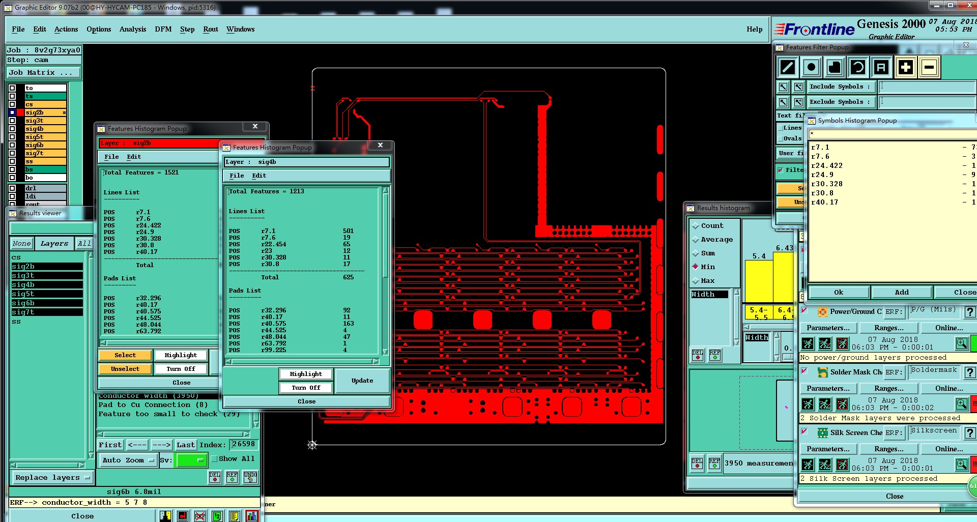Select the Average option in Results histogram
Screen dimensions: 977x522
coord(696,240)
